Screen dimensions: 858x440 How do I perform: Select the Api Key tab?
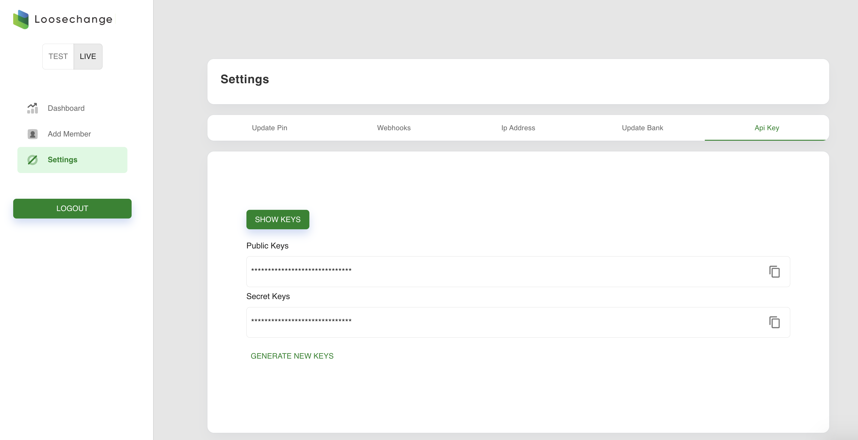click(x=766, y=128)
